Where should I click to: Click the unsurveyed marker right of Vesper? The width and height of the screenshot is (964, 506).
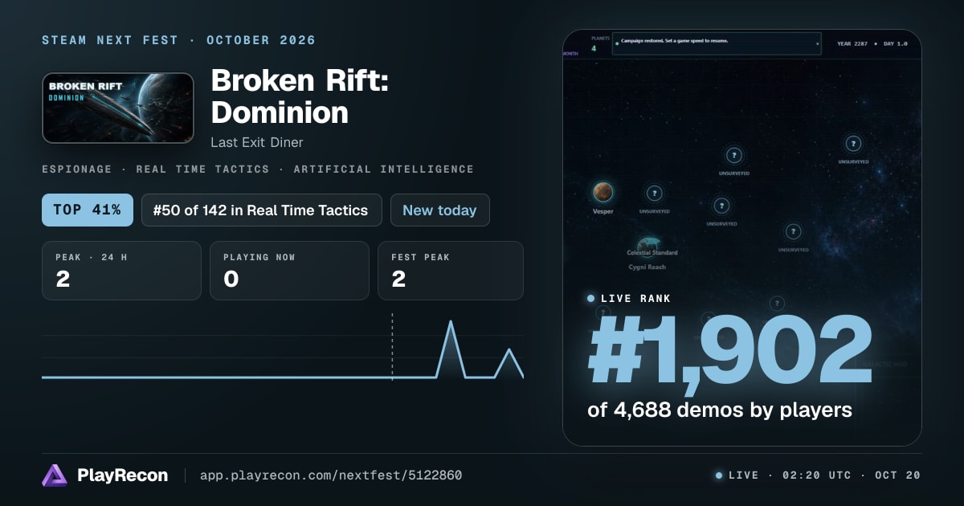(654, 193)
